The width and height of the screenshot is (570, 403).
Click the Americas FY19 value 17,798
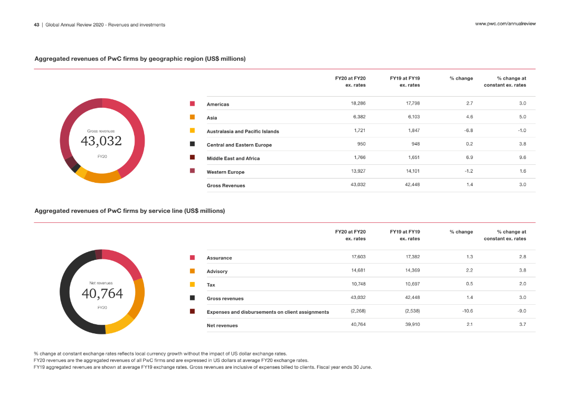(413, 104)
